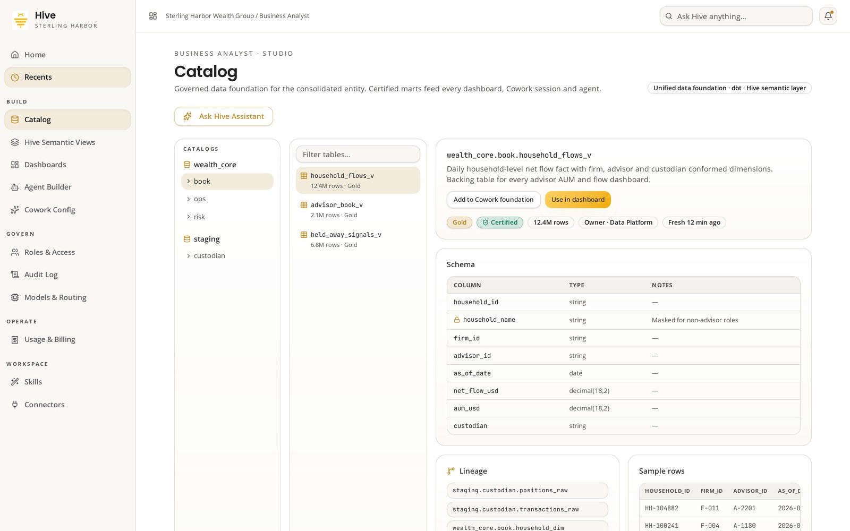Click the Cowork Config sparkle icon
The width and height of the screenshot is (850, 531).
[x=15, y=210]
